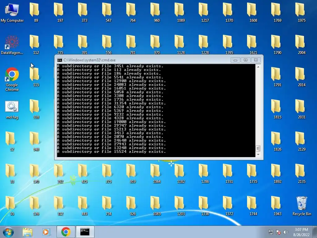Open the volume speaker tray icon

(286, 232)
